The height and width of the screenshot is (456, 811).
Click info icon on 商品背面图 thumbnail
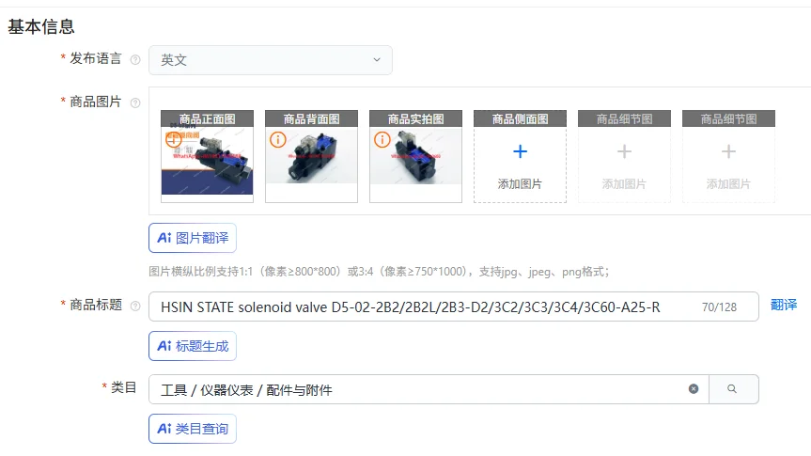tap(278, 140)
